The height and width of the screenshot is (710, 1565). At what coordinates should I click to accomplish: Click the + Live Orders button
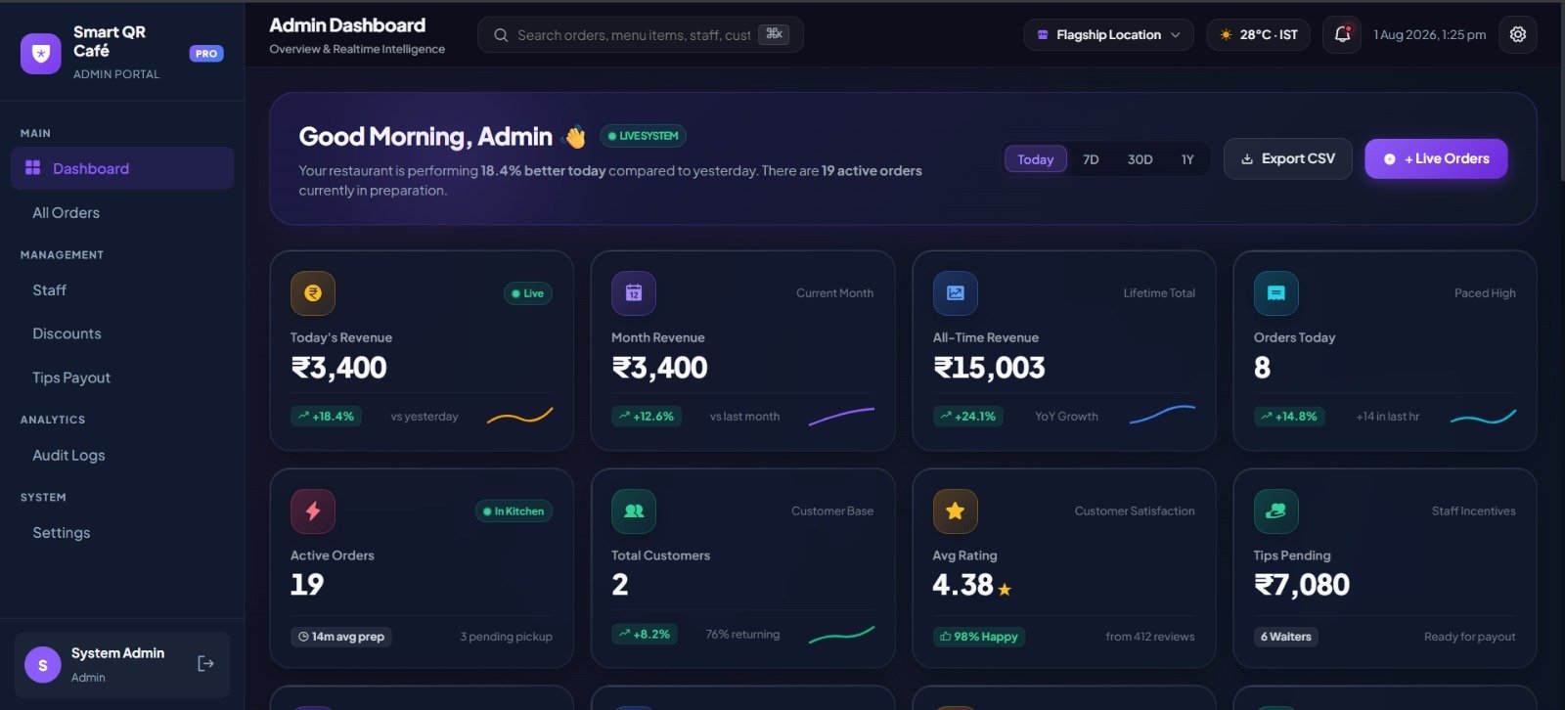[x=1436, y=158]
